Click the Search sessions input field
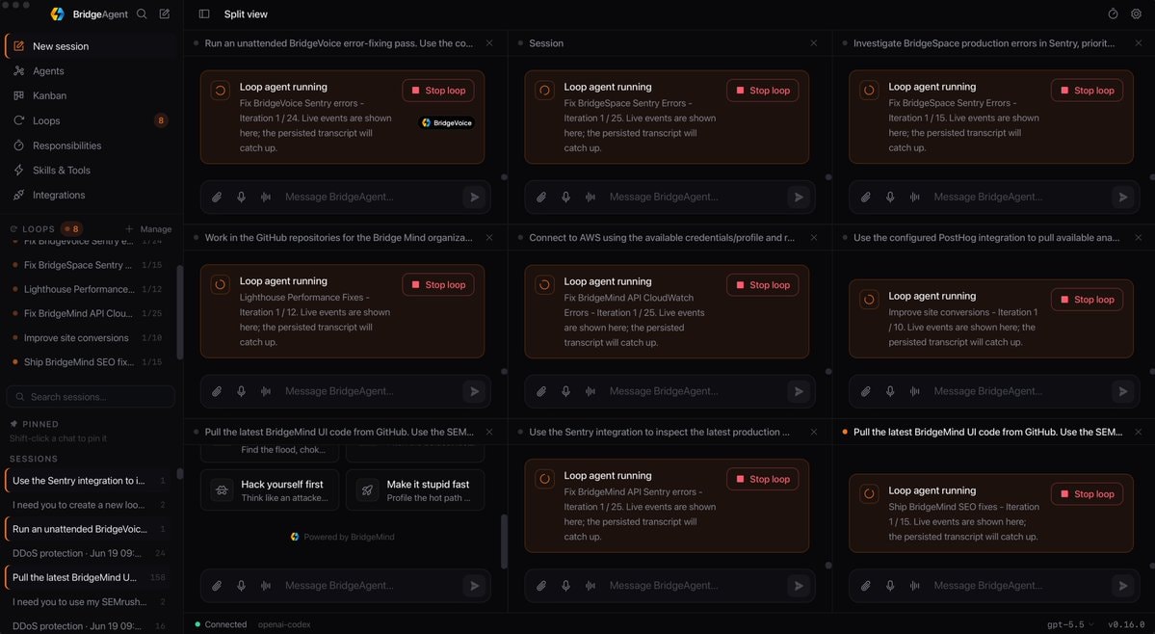The width and height of the screenshot is (1155, 634). 92,397
